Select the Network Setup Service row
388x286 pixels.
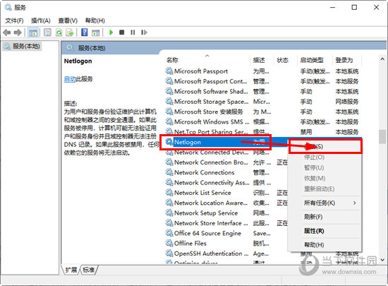click(226, 213)
